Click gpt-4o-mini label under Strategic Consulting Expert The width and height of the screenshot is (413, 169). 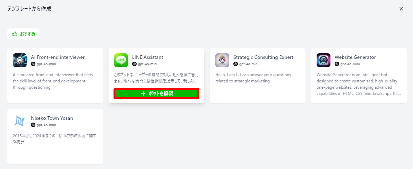249,64
